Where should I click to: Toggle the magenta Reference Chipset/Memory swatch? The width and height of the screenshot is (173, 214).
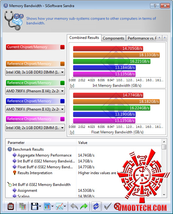click(x=63, y=119)
